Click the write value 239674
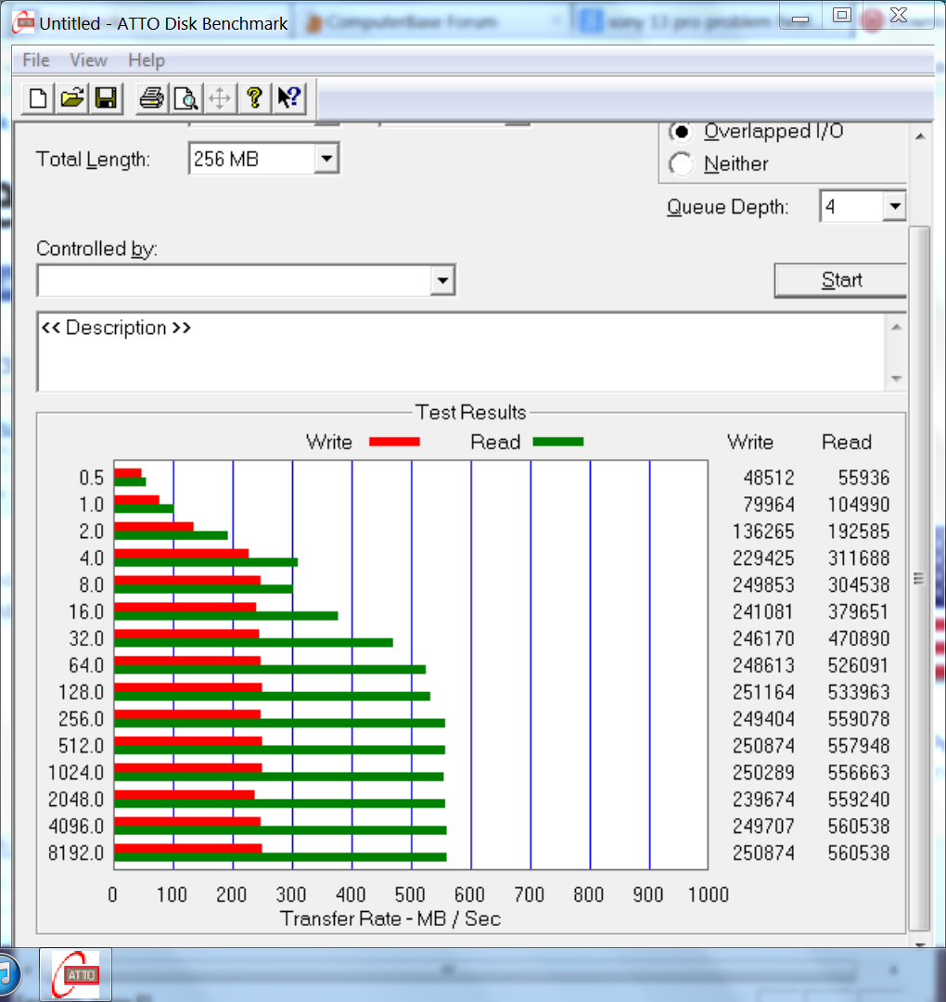Image resolution: width=946 pixels, height=1002 pixels. [x=763, y=800]
